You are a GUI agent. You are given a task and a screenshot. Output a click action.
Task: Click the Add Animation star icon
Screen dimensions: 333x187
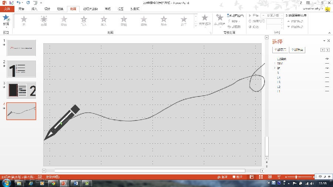(x=219, y=17)
